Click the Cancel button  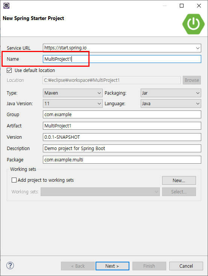click(x=186, y=266)
